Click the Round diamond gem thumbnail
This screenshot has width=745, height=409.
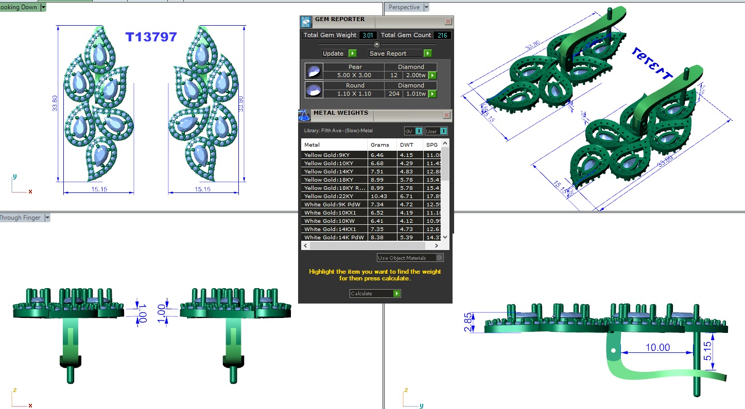(x=314, y=90)
